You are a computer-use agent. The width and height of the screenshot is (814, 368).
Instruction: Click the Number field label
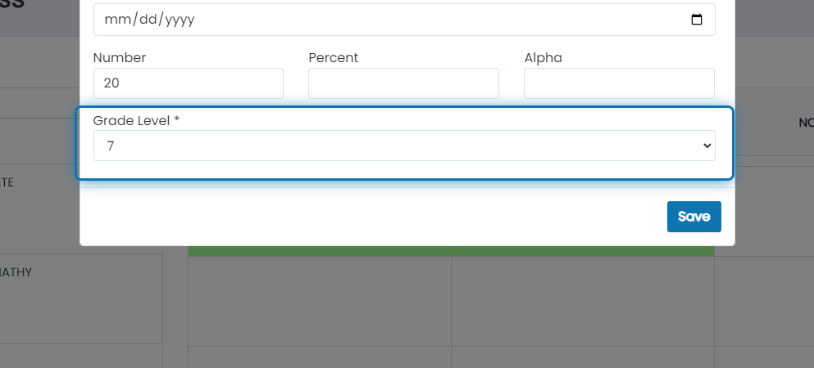[120, 57]
